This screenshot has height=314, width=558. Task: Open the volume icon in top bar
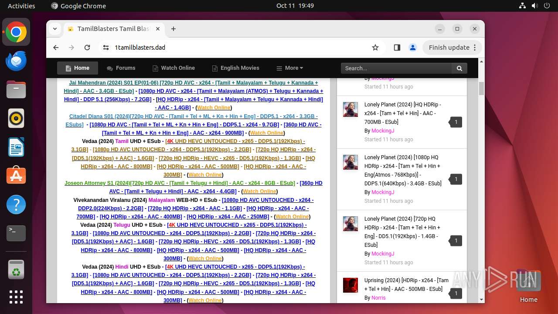[535, 6]
